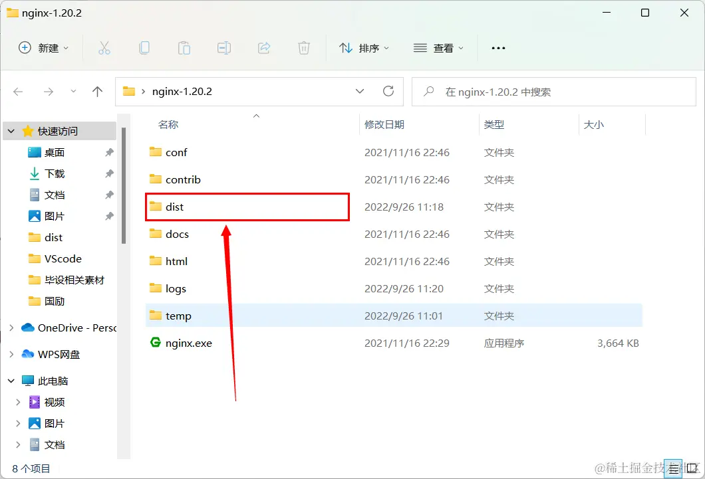
Task: Open the 新建 (New) menu
Action: (x=44, y=48)
